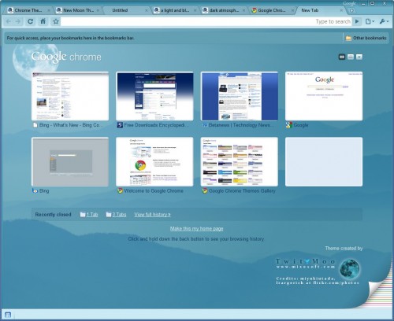Screen dimensions: 394x321
Task: Open the wrench tools menu
Action: [384, 21]
